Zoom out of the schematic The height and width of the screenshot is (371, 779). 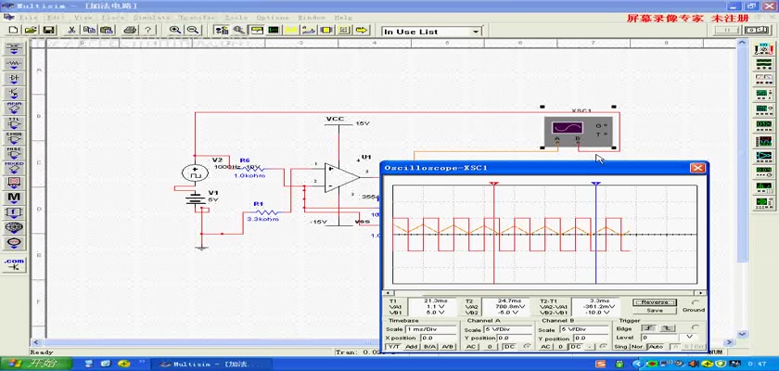click(193, 31)
